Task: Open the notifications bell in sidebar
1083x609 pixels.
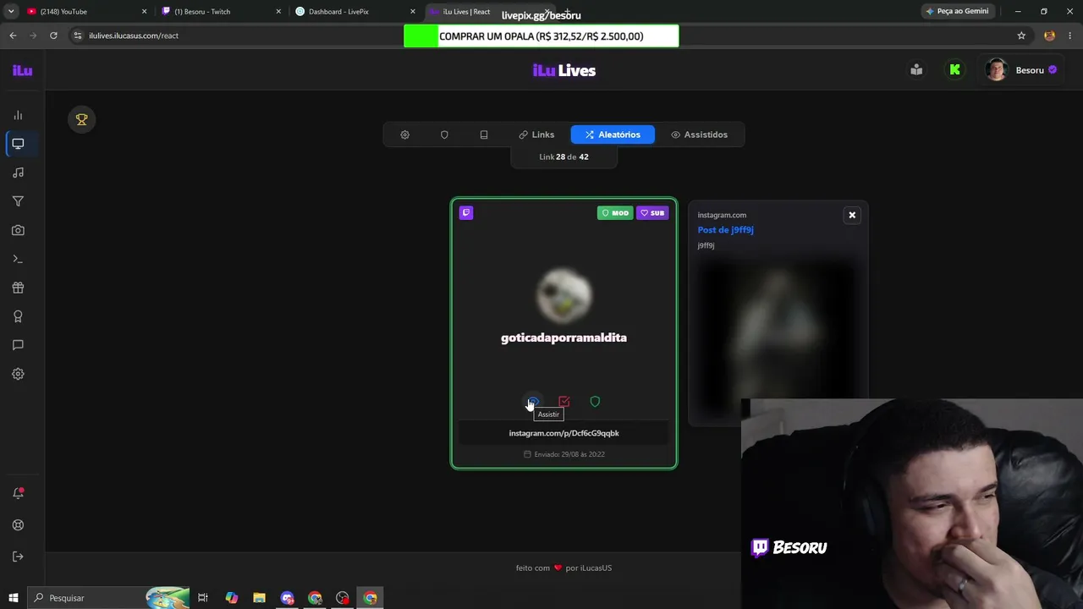Action: (x=18, y=493)
